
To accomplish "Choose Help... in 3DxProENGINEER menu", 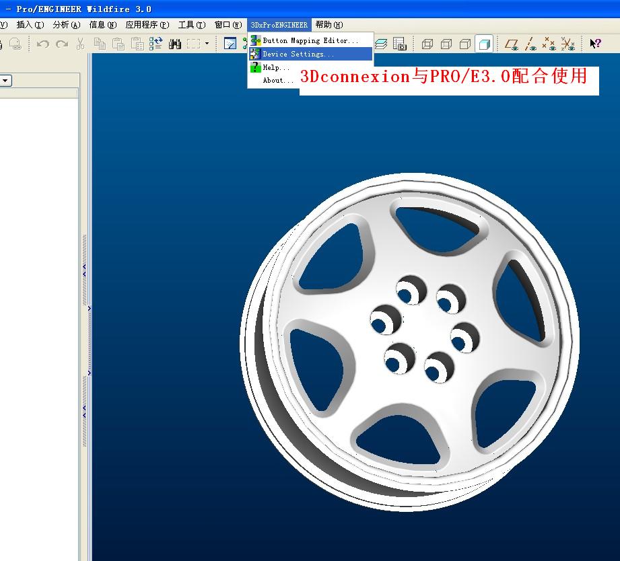I will click(276, 67).
